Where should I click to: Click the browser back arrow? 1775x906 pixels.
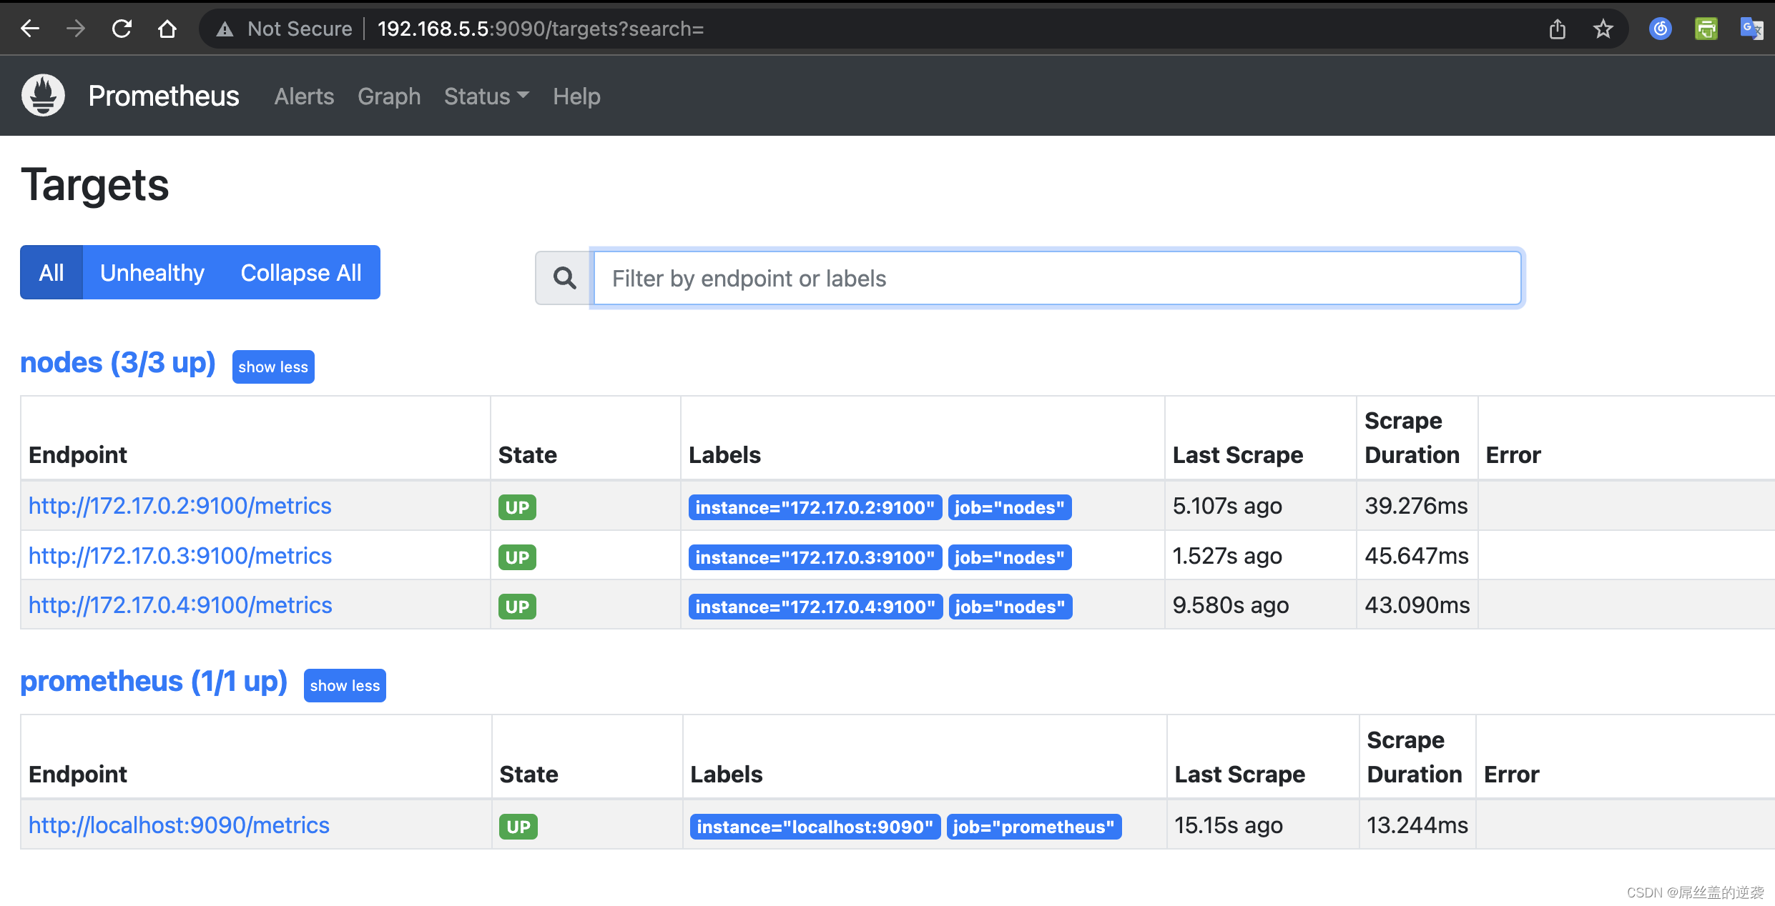coord(30,29)
